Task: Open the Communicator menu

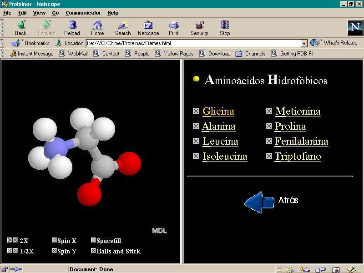Action: click(83, 13)
